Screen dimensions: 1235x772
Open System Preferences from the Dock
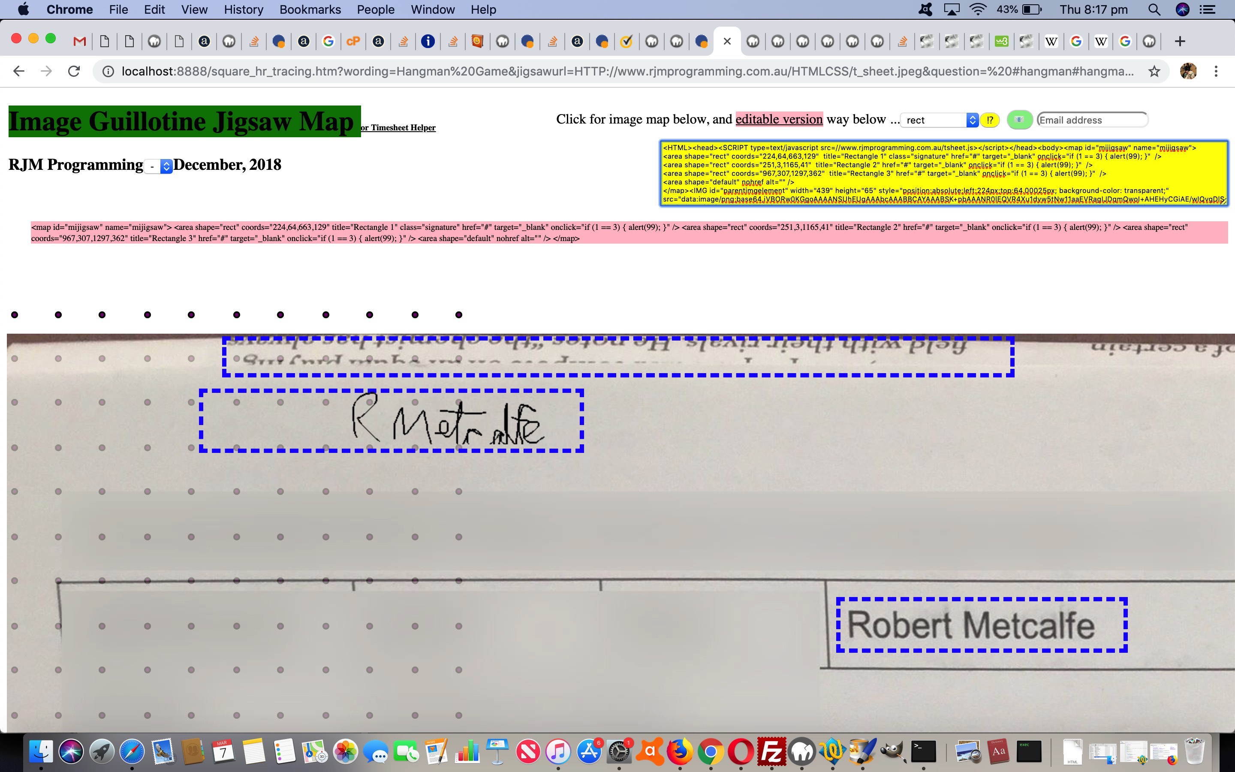(619, 751)
